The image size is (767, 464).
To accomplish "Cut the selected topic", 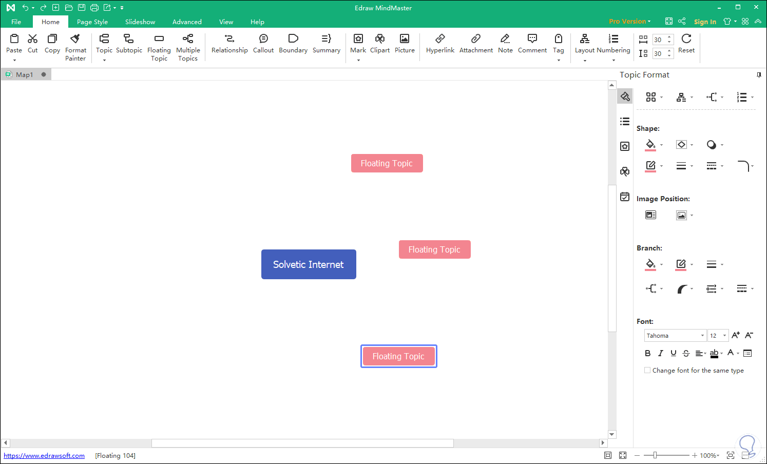I will [32, 43].
